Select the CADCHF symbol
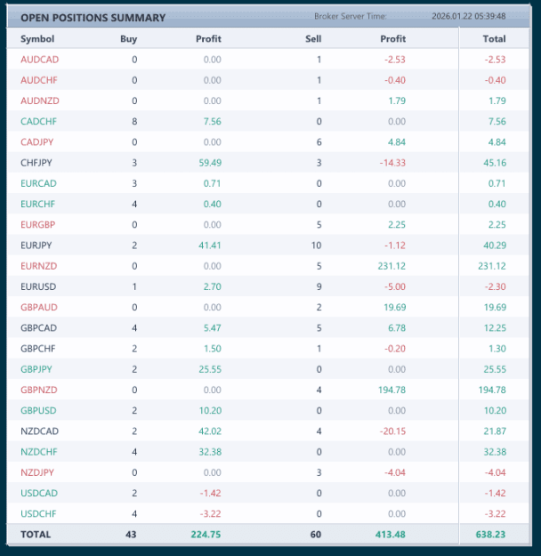Image resolution: width=541 pixels, height=556 pixels. coord(38,121)
